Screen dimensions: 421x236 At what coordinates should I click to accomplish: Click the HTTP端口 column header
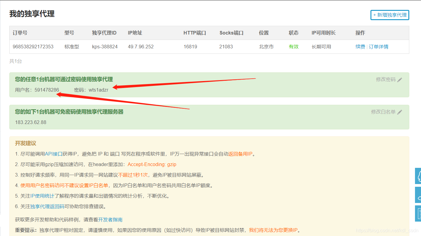coord(195,33)
